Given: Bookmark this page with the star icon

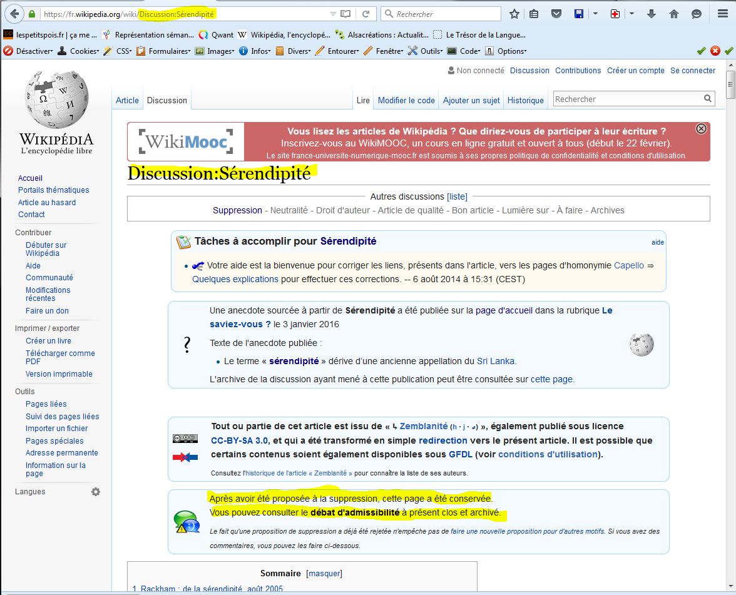Looking at the screenshot, I should 514,14.
